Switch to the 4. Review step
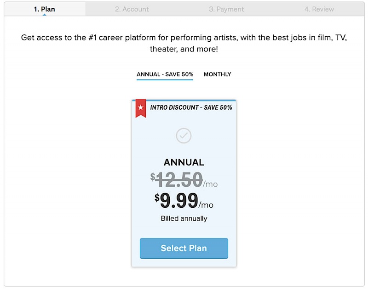The height and width of the screenshot is (289, 368). click(319, 9)
